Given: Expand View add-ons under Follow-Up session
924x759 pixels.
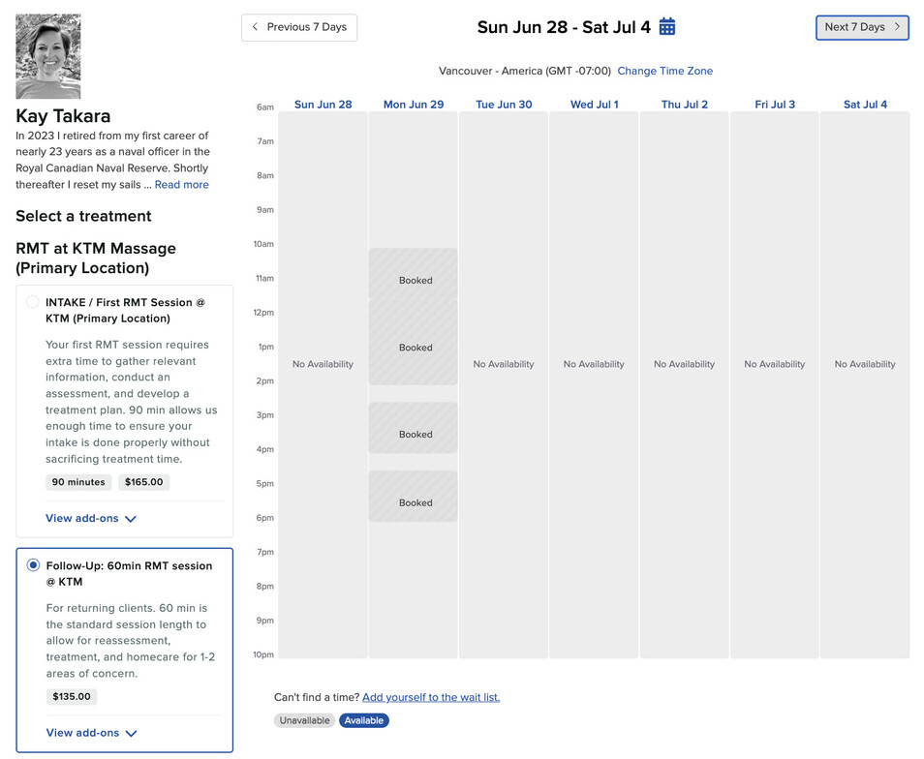Looking at the screenshot, I should (91, 733).
